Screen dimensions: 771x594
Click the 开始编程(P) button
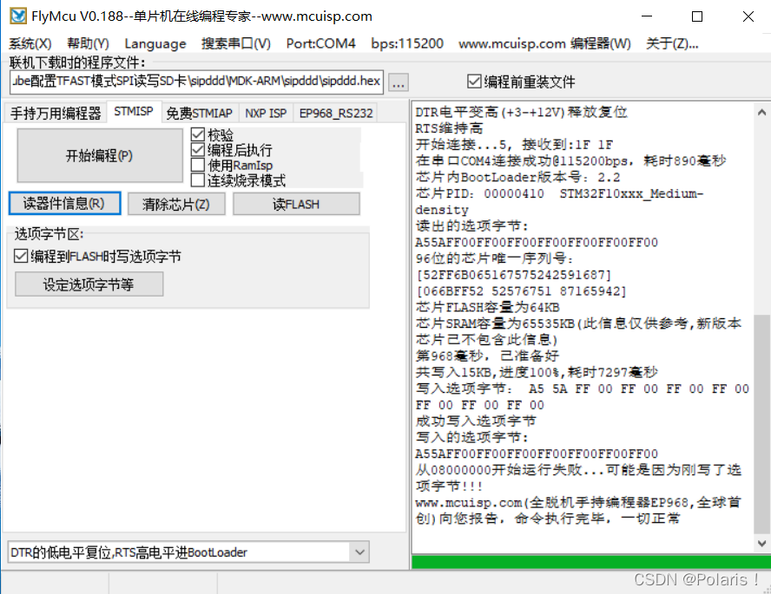(99, 155)
